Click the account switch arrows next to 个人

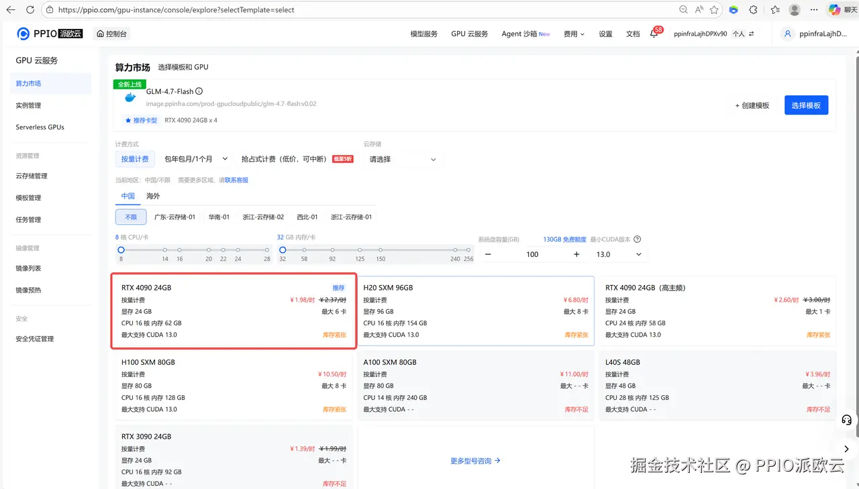click(x=752, y=34)
